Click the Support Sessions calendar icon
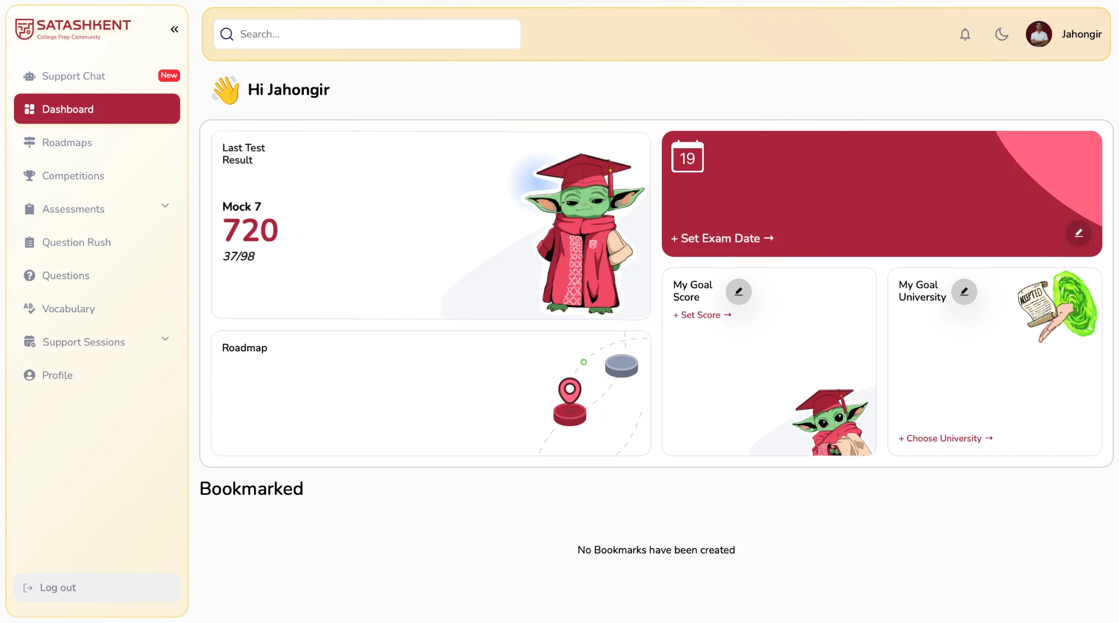1119x623 pixels. coord(30,341)
